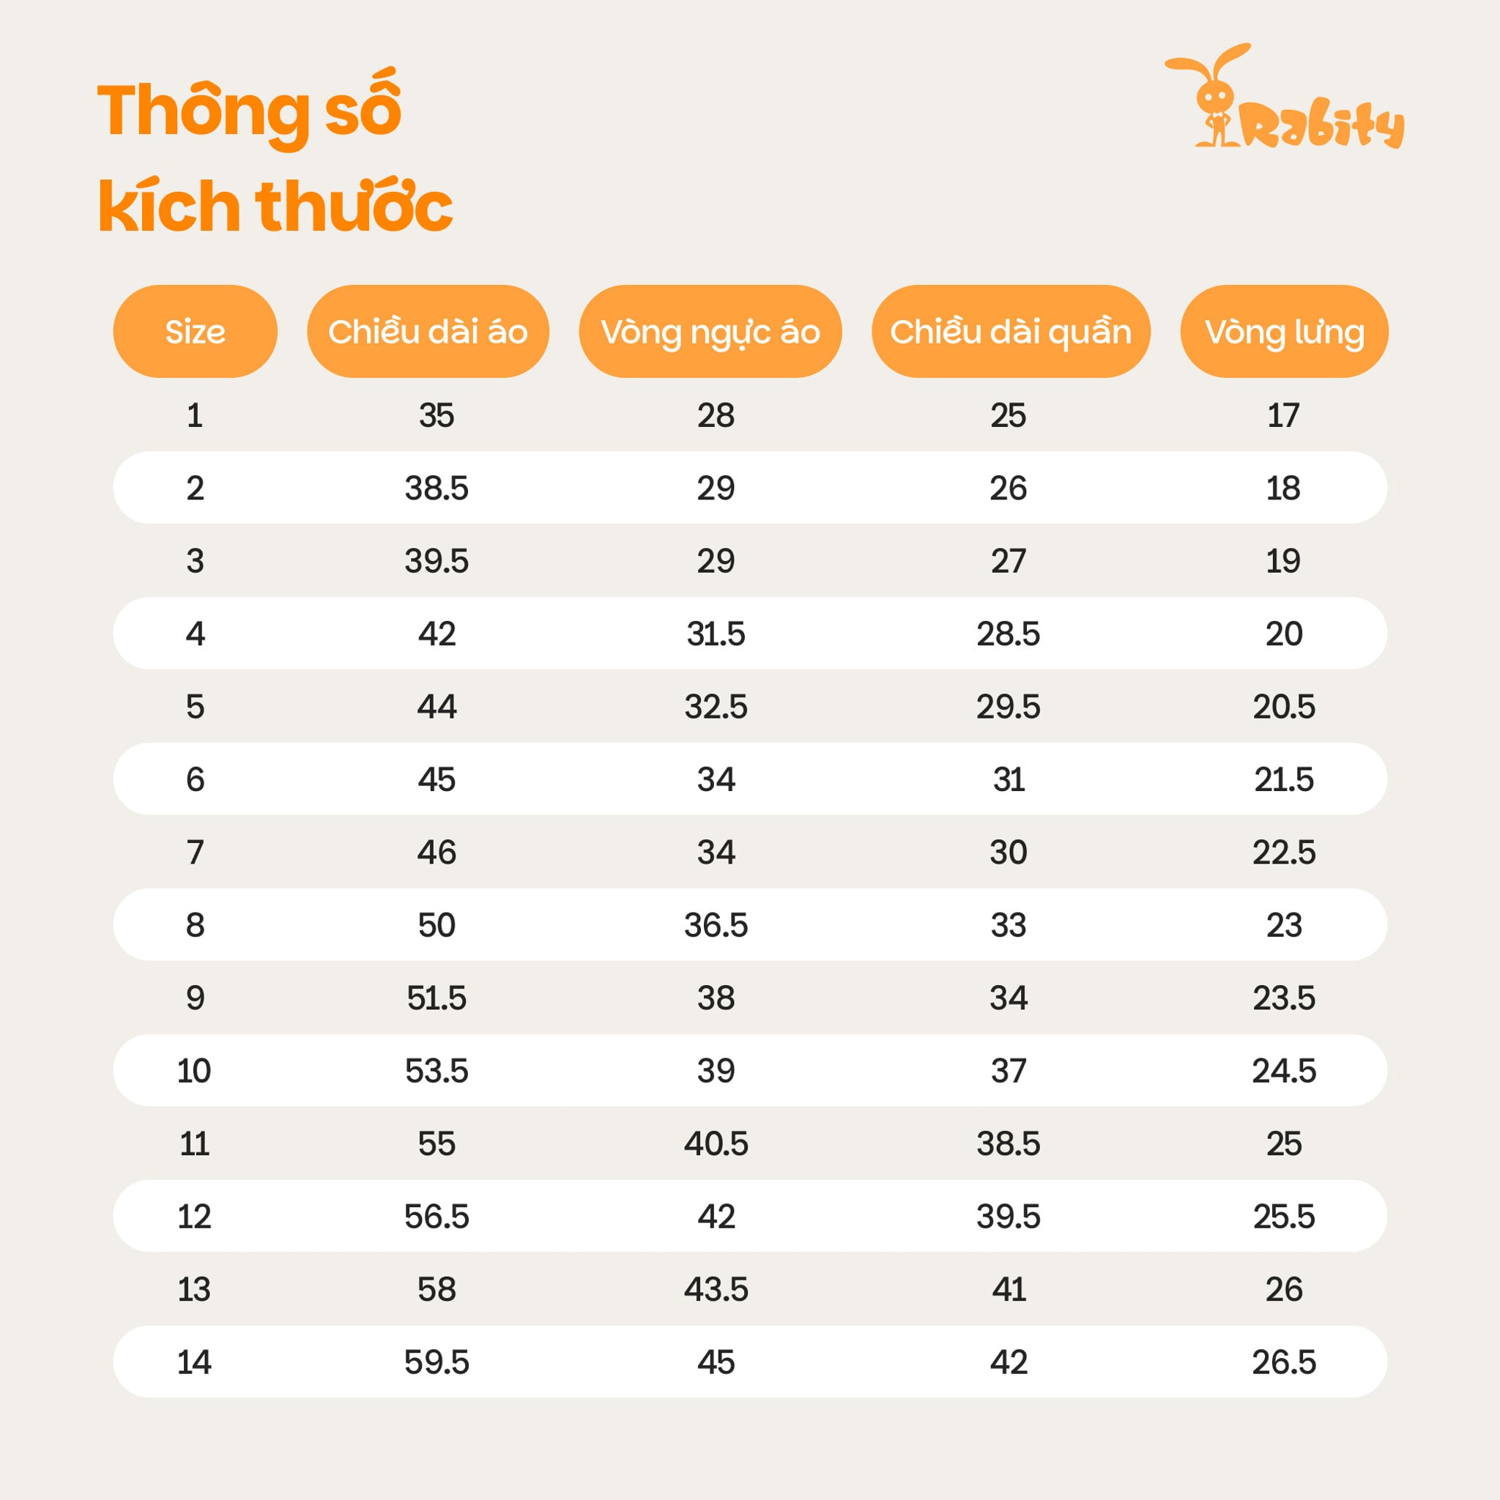Click waist value 17 in first row
The image size is (1500, 1500).
coord(1282,415)
